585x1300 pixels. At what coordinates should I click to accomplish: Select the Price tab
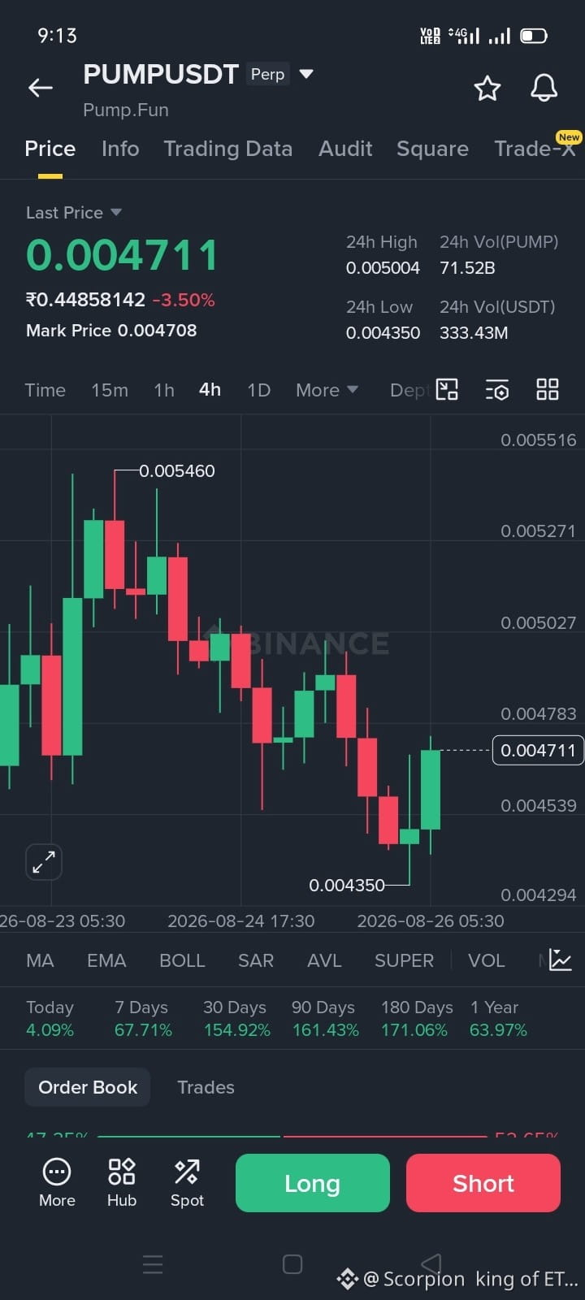point(50,149)
